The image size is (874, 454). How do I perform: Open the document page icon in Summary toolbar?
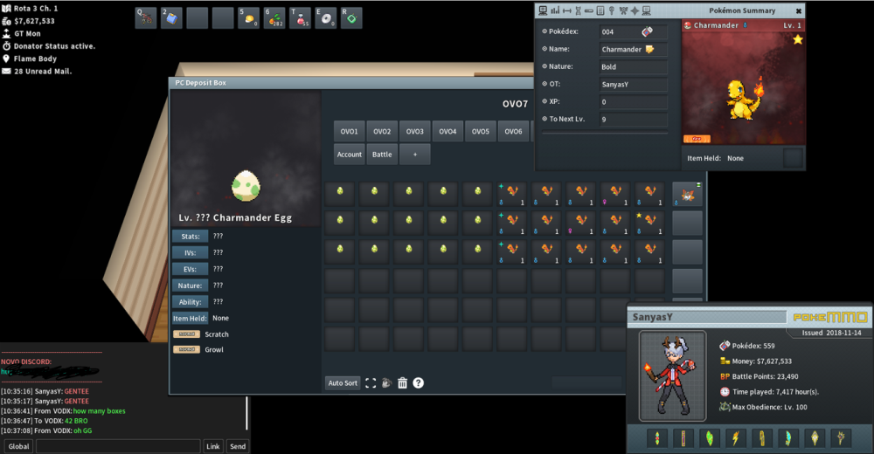coord(600,10)
